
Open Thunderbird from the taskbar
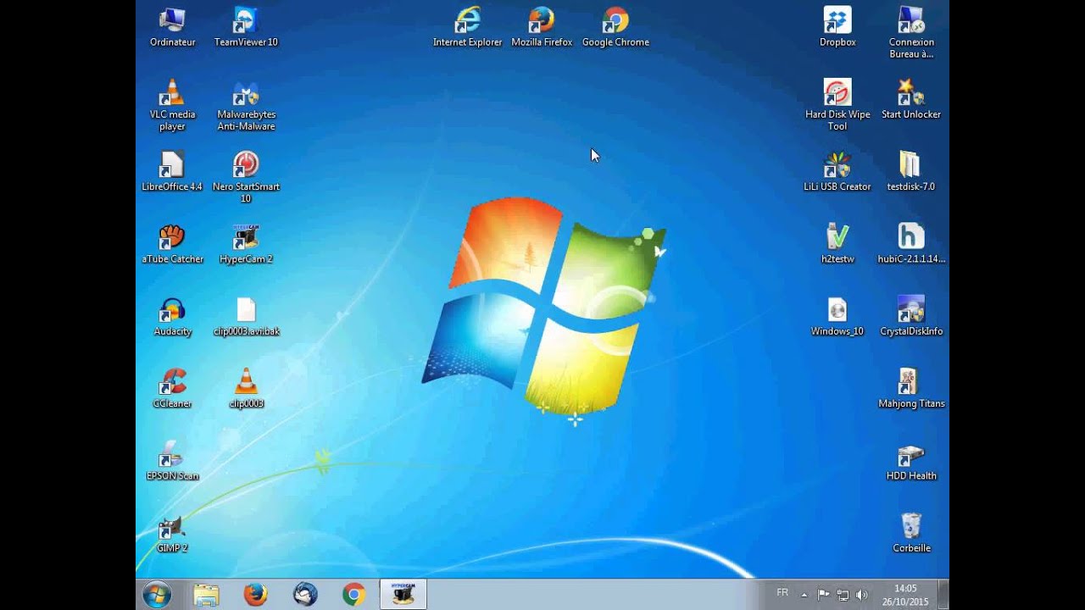pyautogui.click(x=305, y=595)
